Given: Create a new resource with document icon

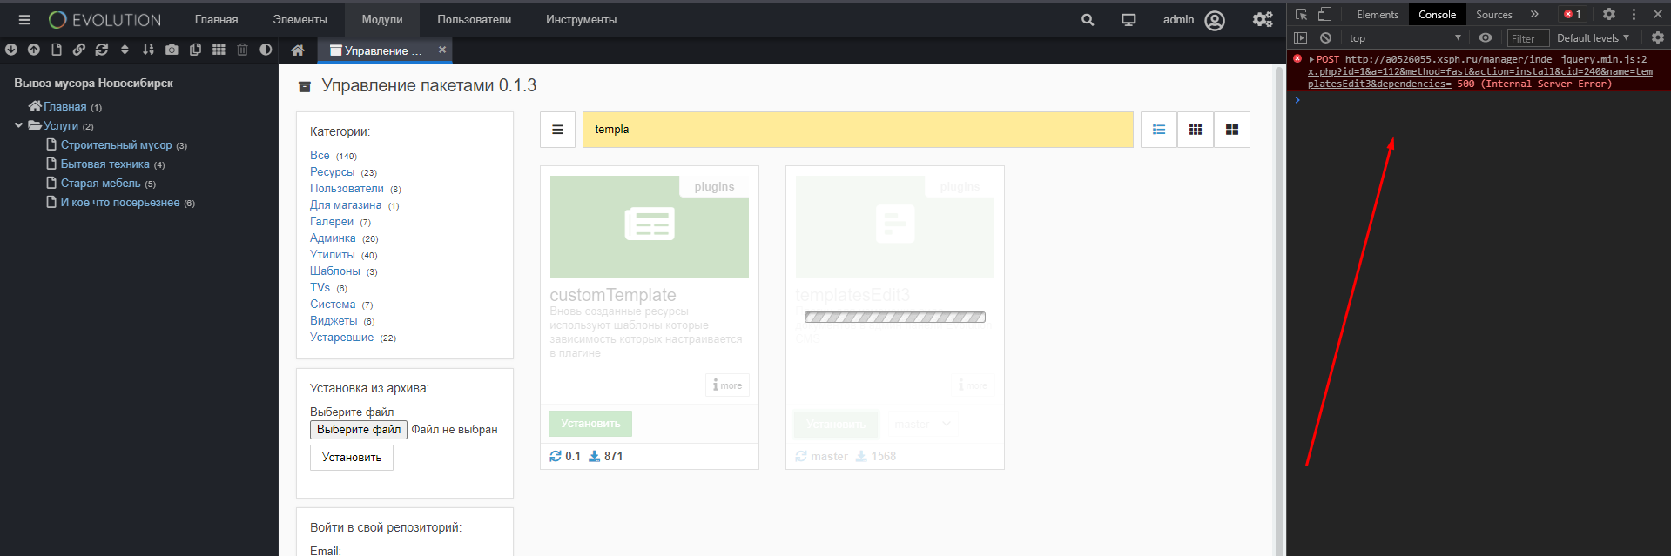Looking at the screenshot, I should [57, 50].
